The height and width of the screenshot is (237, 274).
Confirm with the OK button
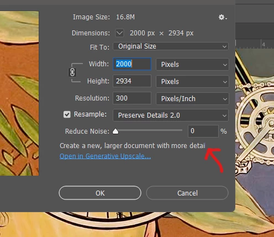(100, 193)
